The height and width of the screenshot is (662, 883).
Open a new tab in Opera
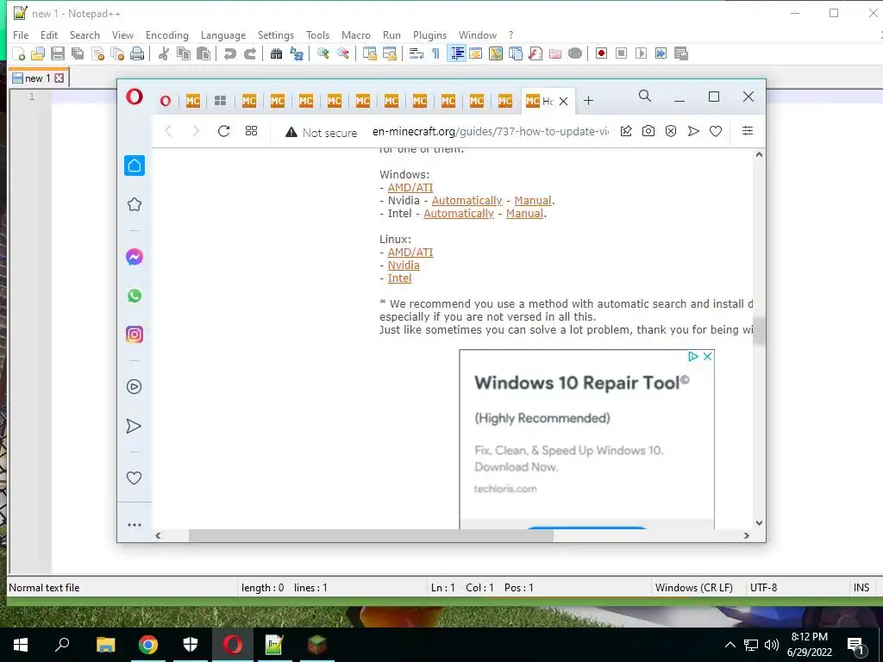[x=588, y=101]
